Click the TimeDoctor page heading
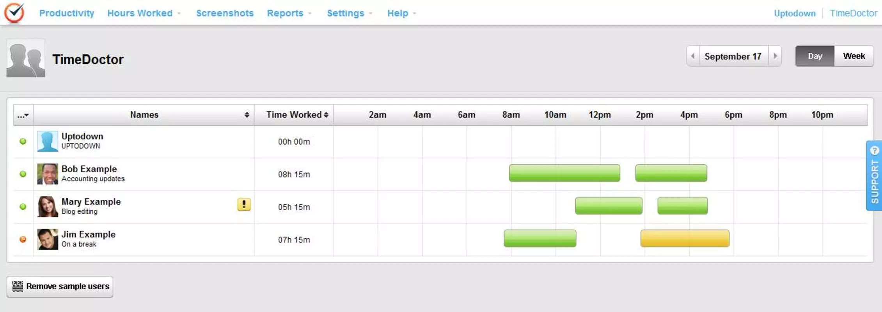This screenshot has height=312, width=882. point(88,59)
